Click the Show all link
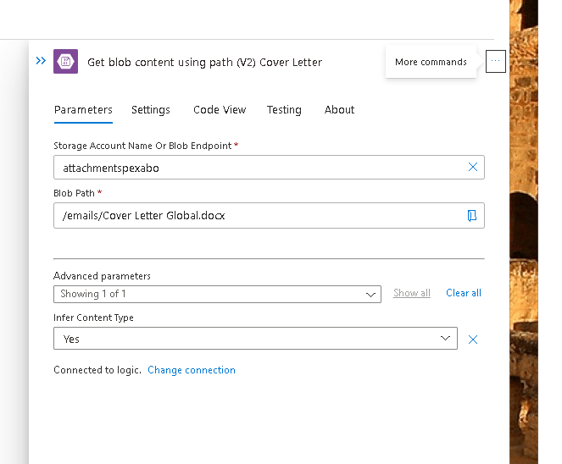 point(411,293)
